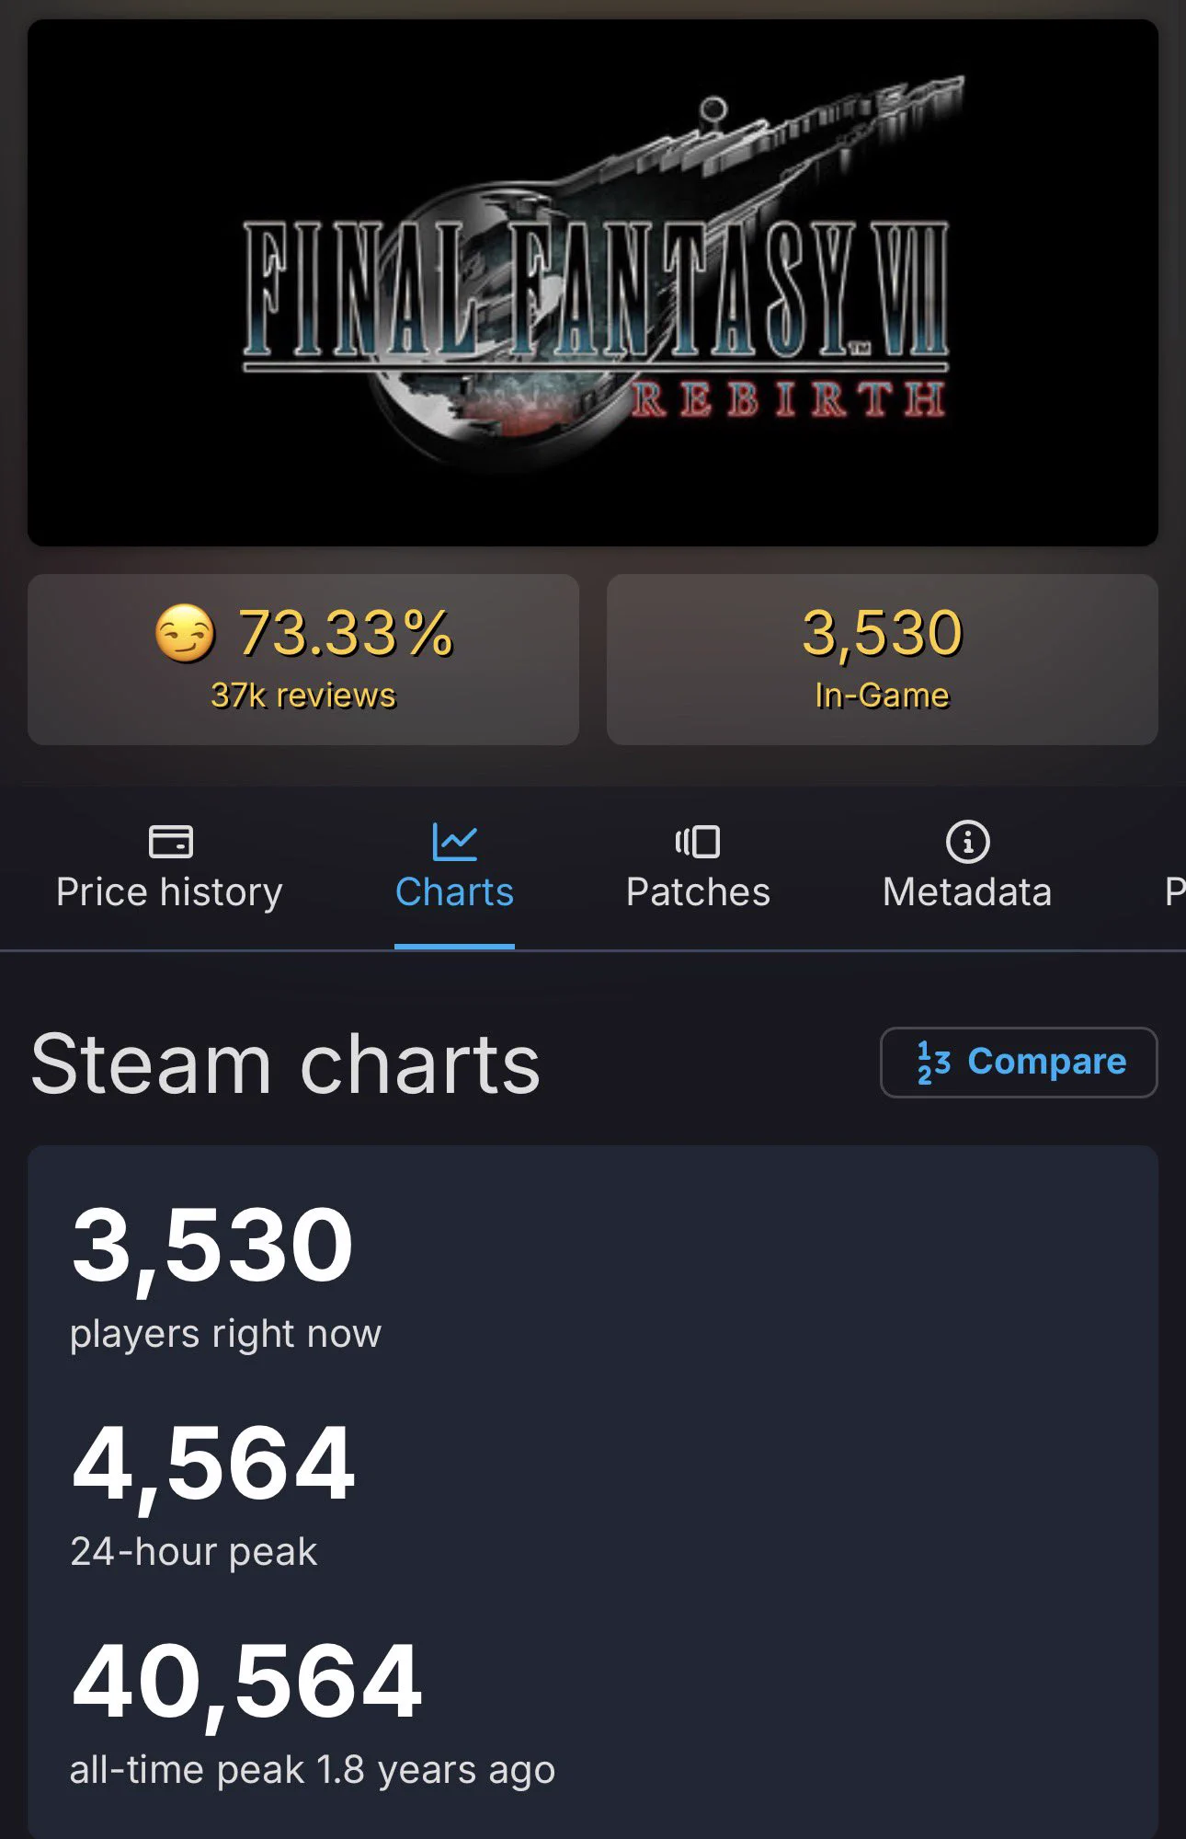Click the Steam charts heading
The image size is (1186, 1839).
click(x=285, y=1063)
